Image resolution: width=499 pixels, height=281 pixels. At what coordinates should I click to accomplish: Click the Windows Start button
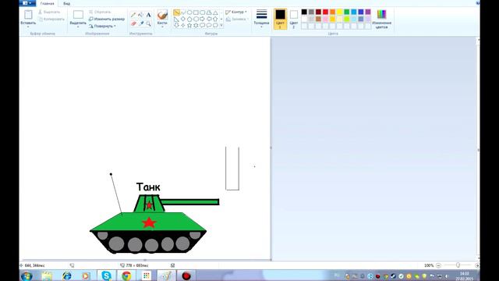tap(27, 276)
